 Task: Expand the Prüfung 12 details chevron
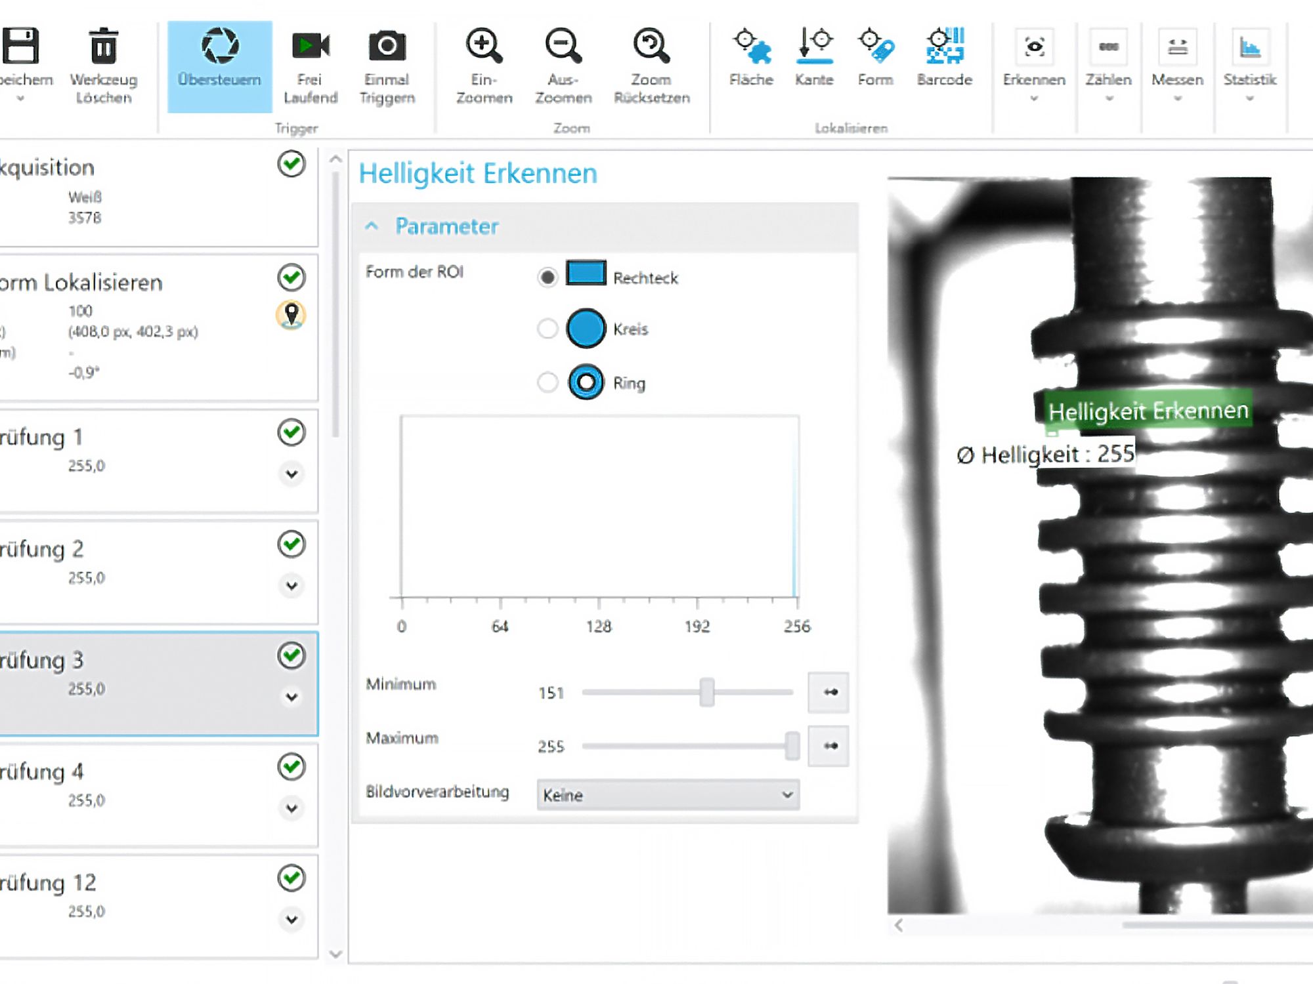(291, 919)
